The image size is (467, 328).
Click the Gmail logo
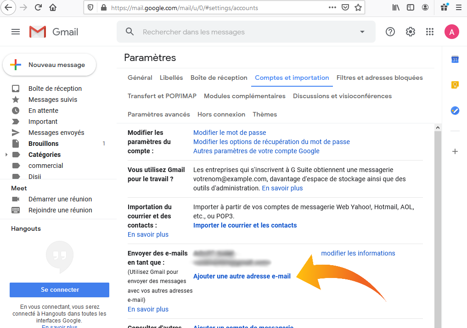point(54,32)
